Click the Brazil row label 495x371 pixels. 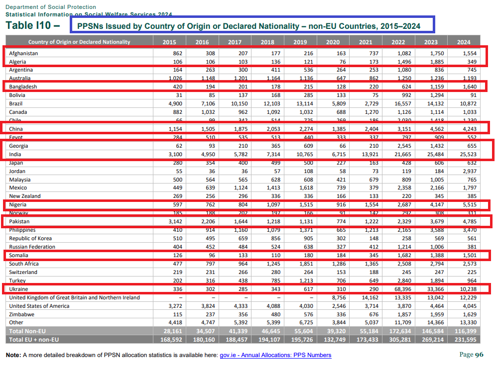pos(15,104)
